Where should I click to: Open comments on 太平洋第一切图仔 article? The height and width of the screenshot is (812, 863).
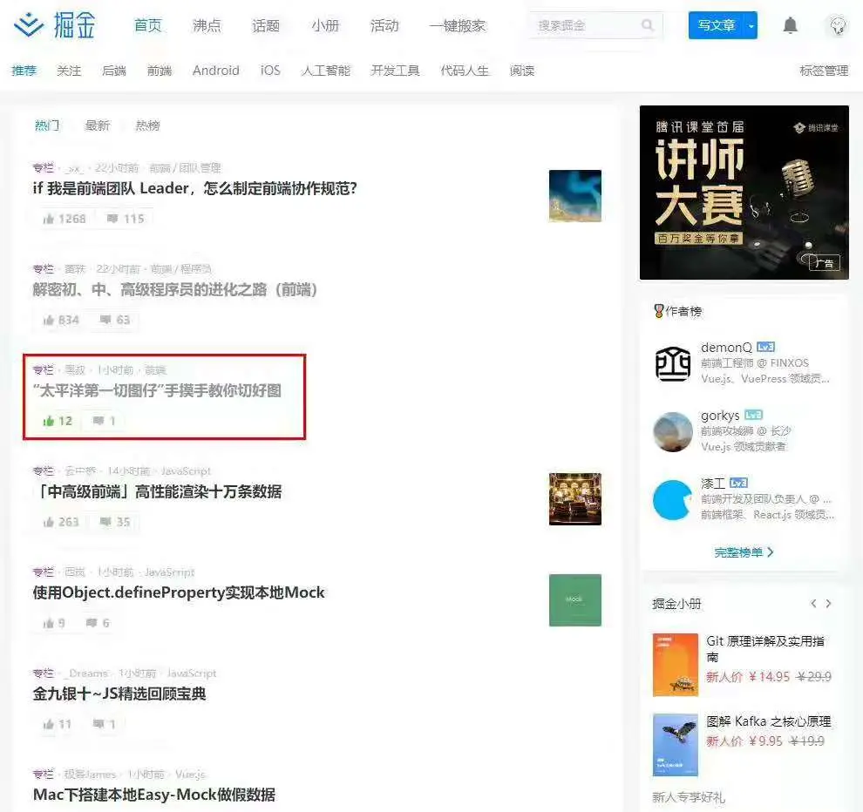click(104, 422)
